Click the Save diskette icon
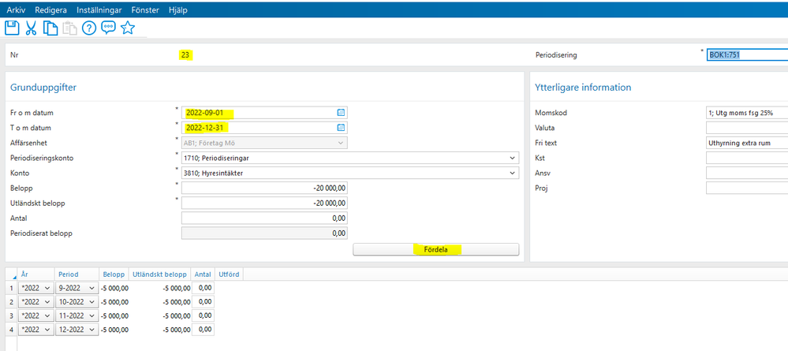The image size is (788, 351). (12, 28)
